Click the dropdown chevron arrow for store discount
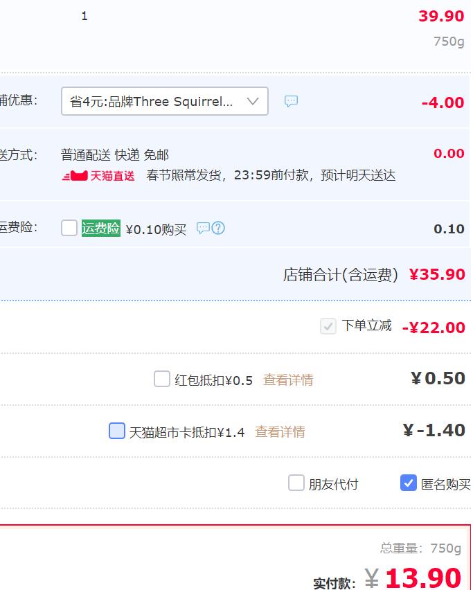This screenshot has height=590, width=473. pyautogui.click(x=253, y=101)
